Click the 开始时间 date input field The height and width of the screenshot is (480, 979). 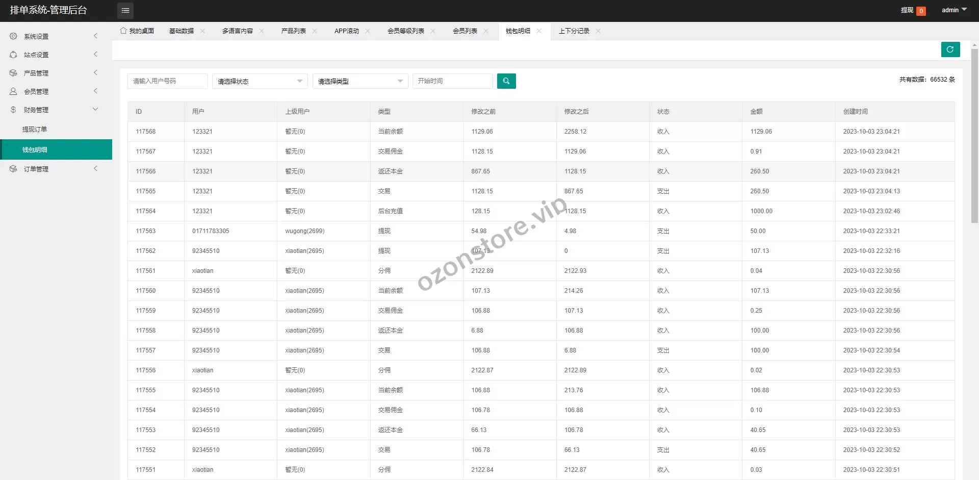tap(452, 81)
